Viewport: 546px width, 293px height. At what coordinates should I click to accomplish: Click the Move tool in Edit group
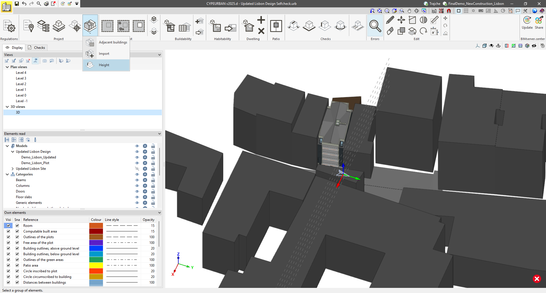[x=401, y=20]
